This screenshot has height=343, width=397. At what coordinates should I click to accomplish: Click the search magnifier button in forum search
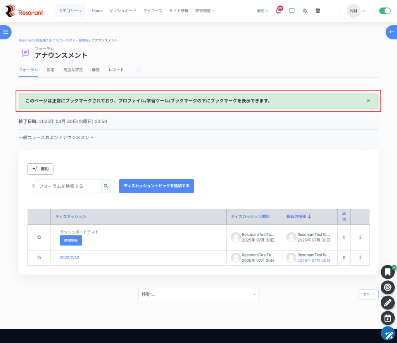pyautogui.click(x=106, y=186)
